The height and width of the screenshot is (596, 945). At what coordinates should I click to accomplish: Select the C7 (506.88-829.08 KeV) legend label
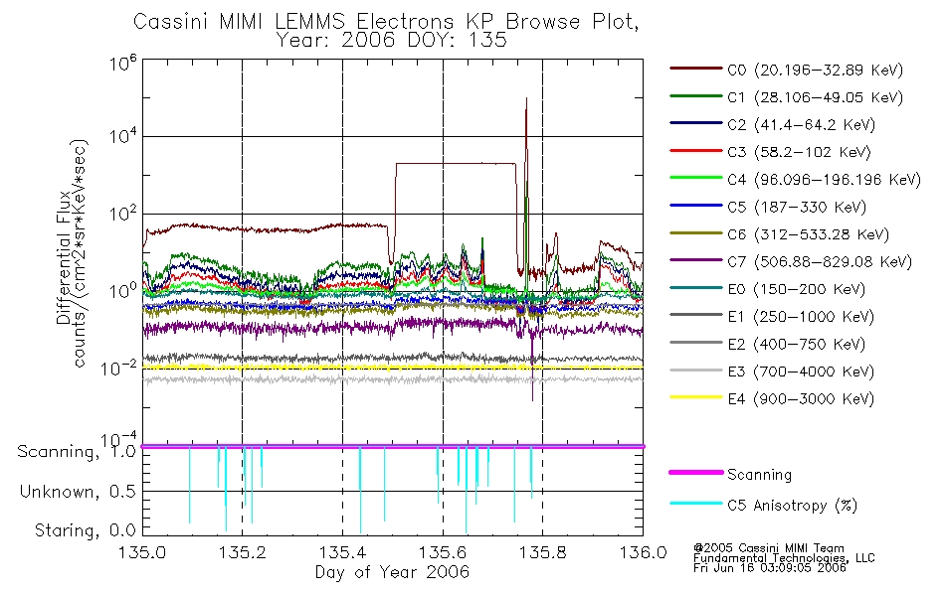[820, 262]
